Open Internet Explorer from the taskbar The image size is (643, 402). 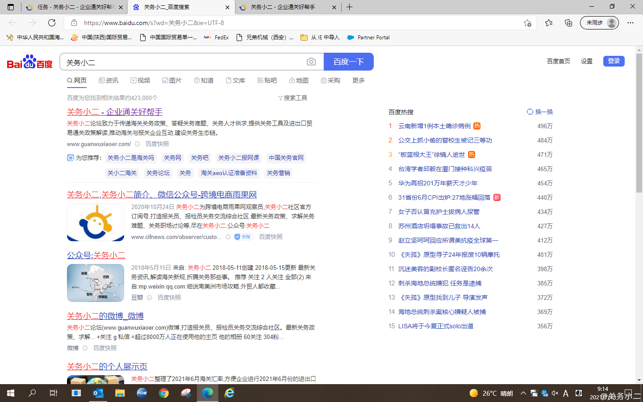click(230, 393)
